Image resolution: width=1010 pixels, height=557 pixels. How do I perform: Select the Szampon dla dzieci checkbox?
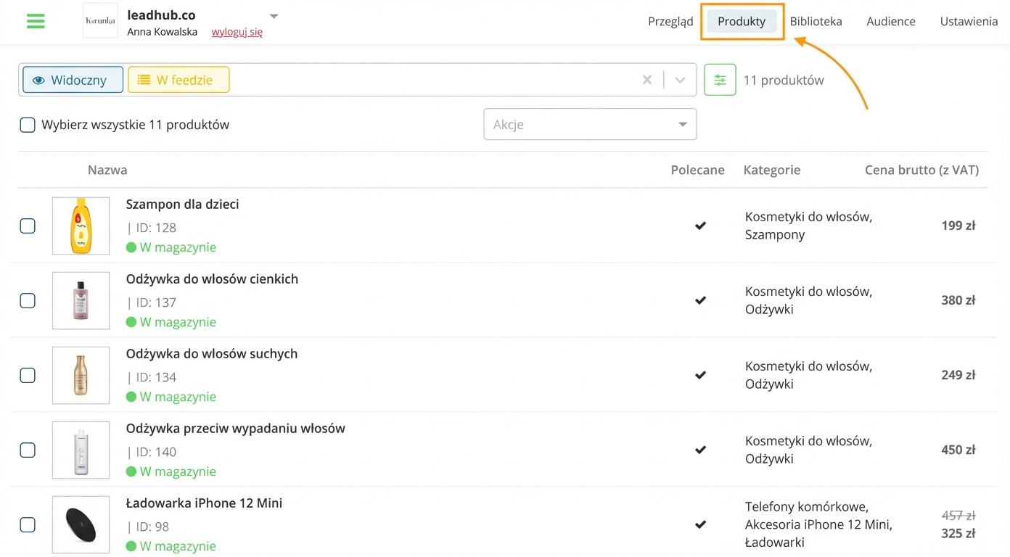(x=28, y=226)
